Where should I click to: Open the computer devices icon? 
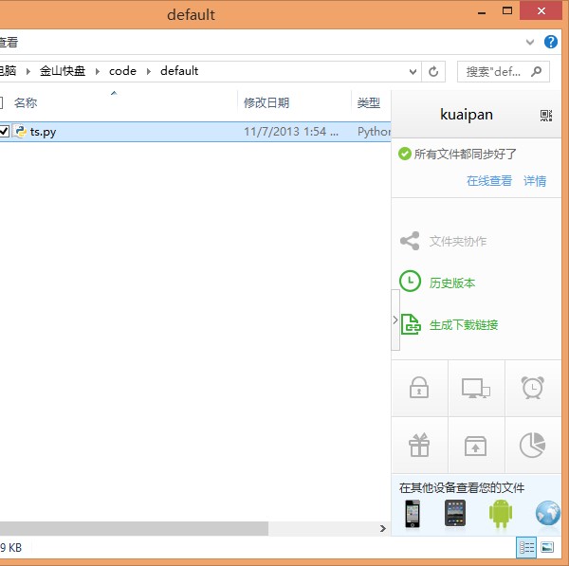pyautogui.click(x=475, y=388)
